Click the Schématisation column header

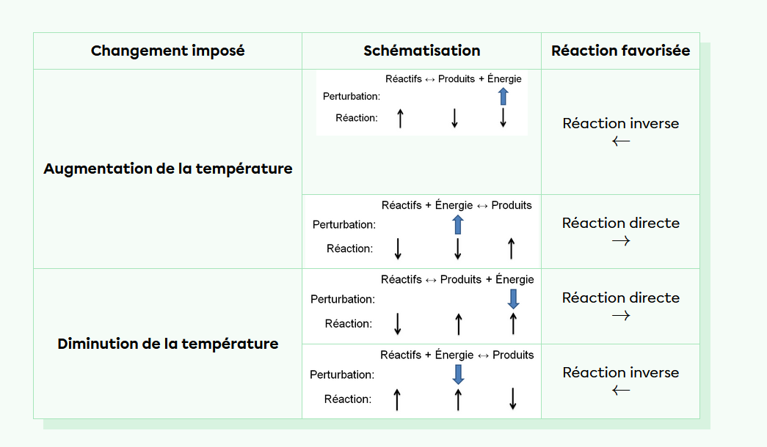pos(421,51)
